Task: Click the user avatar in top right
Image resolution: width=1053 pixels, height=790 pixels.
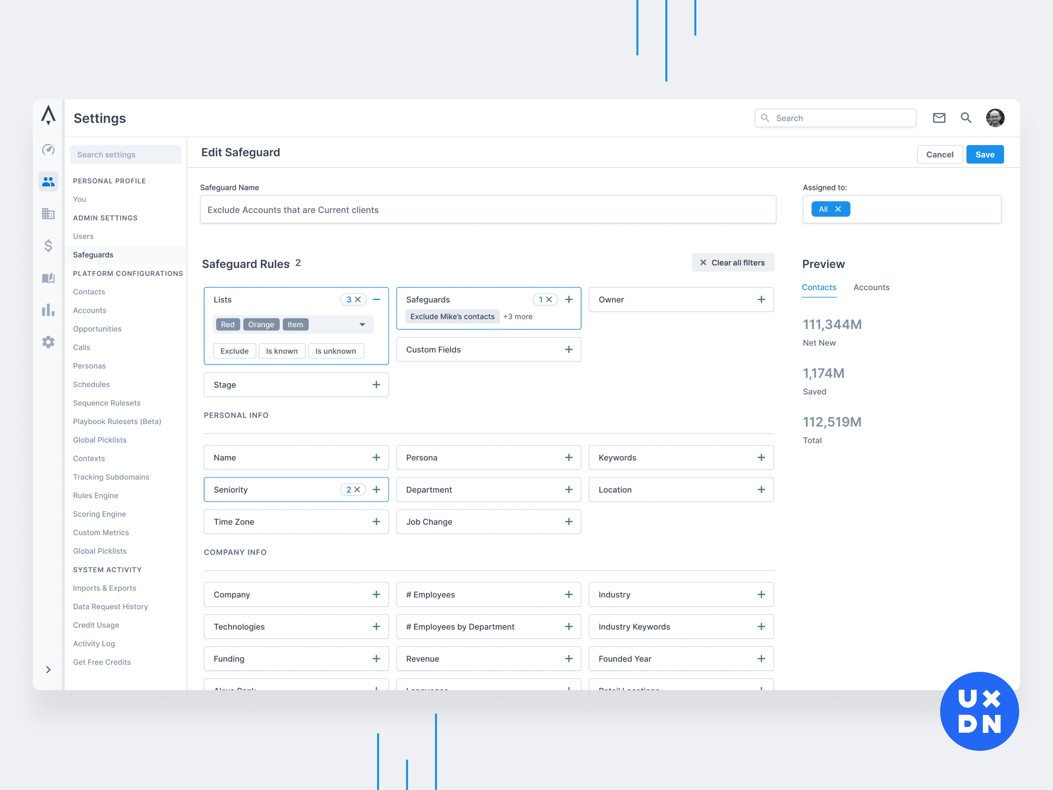Action: tap(995, 118)
